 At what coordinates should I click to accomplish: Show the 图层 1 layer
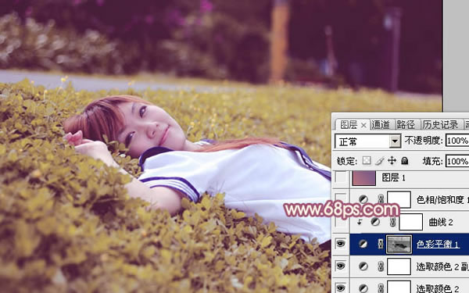click(x=341, y=177)
